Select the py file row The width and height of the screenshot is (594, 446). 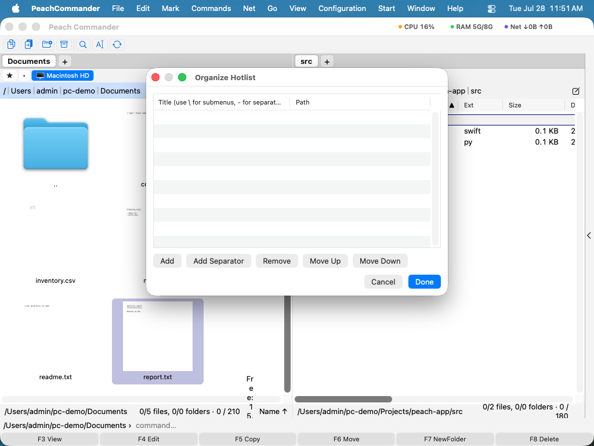pyautogui.click(x=512, y=142)
